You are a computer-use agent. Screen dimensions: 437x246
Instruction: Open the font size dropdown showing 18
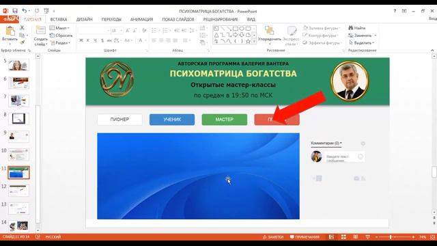(x=117, y=30)
